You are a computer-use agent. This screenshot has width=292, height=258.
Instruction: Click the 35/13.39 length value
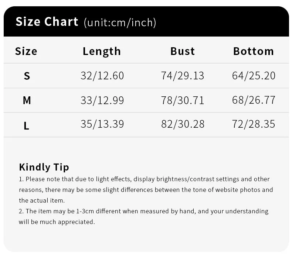[x=102, y=124]
